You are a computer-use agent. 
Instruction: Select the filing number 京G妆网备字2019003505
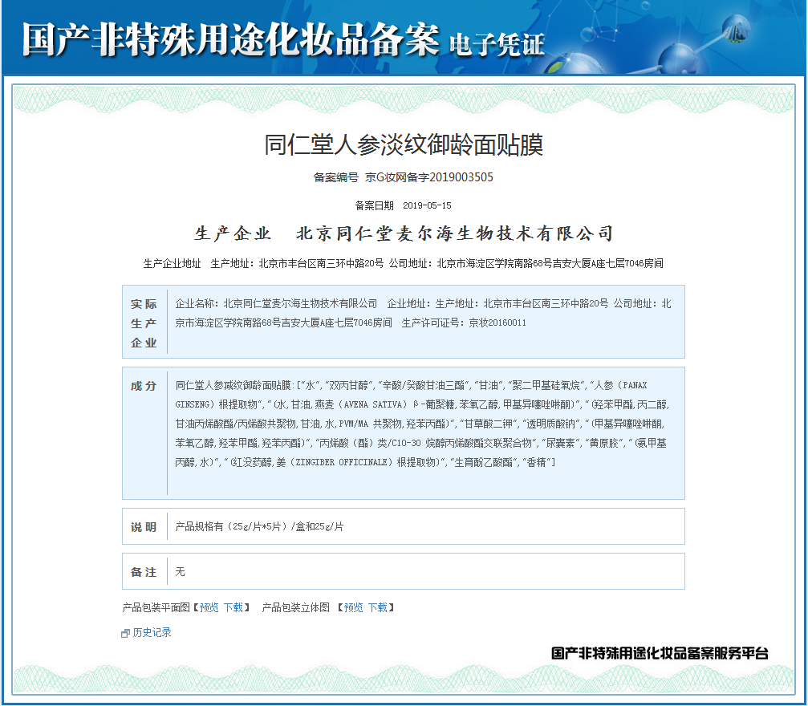point(428,177)
